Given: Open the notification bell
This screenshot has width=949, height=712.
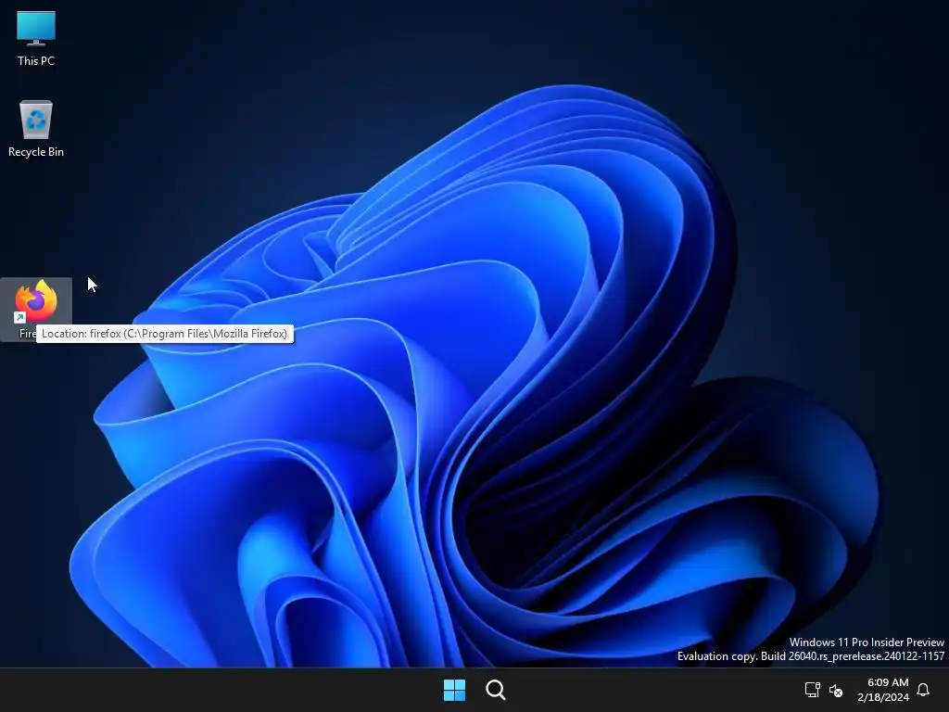Looking at the screenshot, I should pos(923,690).
